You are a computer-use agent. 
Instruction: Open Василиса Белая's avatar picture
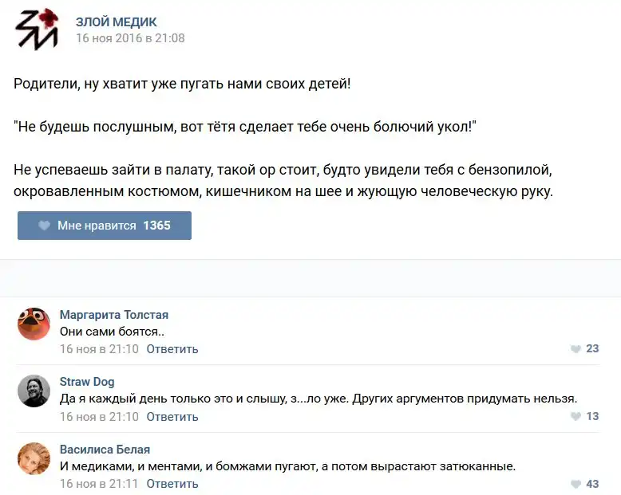click(34, 459)
